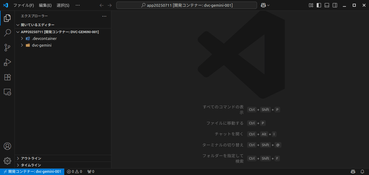Open the Explorer view in activity bar
Viewport: 369px width, 175px height.
pos(7,18)
